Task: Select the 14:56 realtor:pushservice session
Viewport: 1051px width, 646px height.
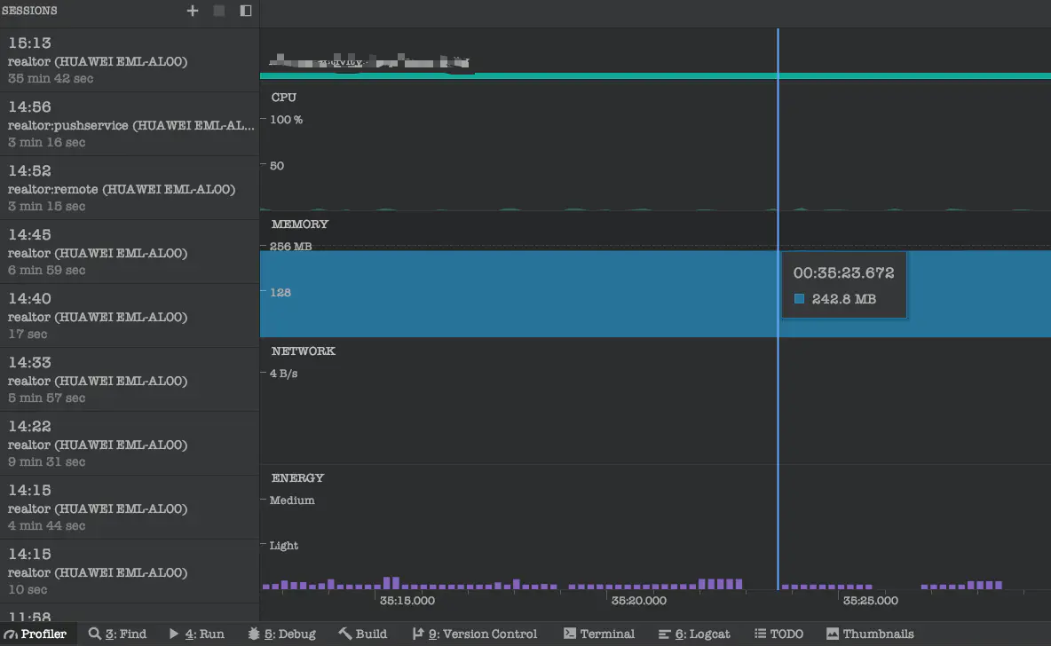Action: point(130,124)
